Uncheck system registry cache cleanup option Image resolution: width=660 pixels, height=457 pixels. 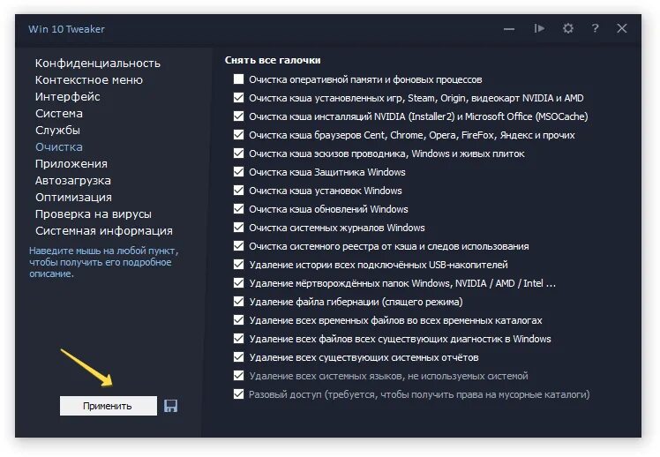pos(238,246)
